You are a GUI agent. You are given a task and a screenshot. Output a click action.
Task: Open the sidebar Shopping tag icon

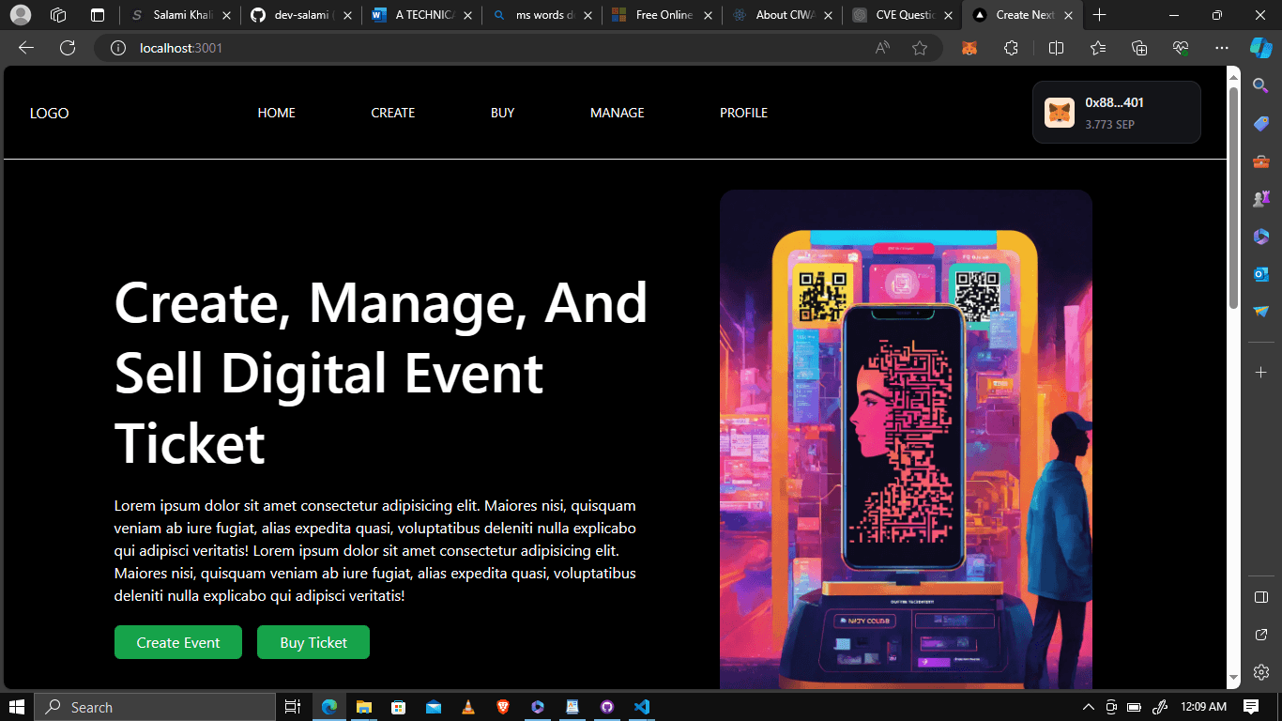pyautogui.click(x=1261, y=124)
